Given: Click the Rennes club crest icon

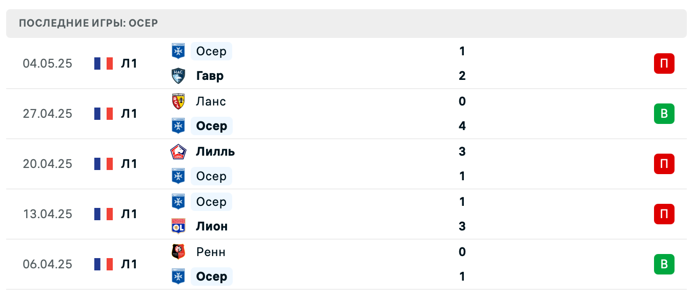Looking at the screenshot, I should (x=178, y=252).
